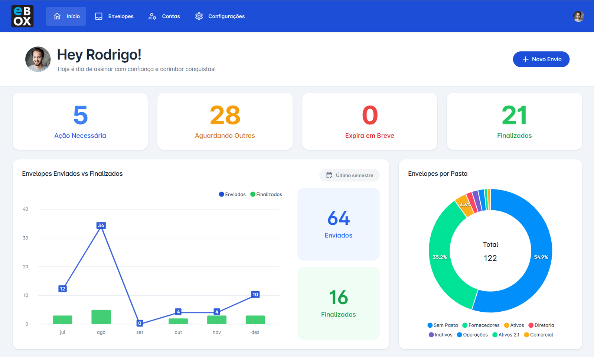The width and height of the screenshot is (594, 357).
Task: Toggle the Finalizados series in chart legend
Action: pyautogui.click(x=266, y=194)
